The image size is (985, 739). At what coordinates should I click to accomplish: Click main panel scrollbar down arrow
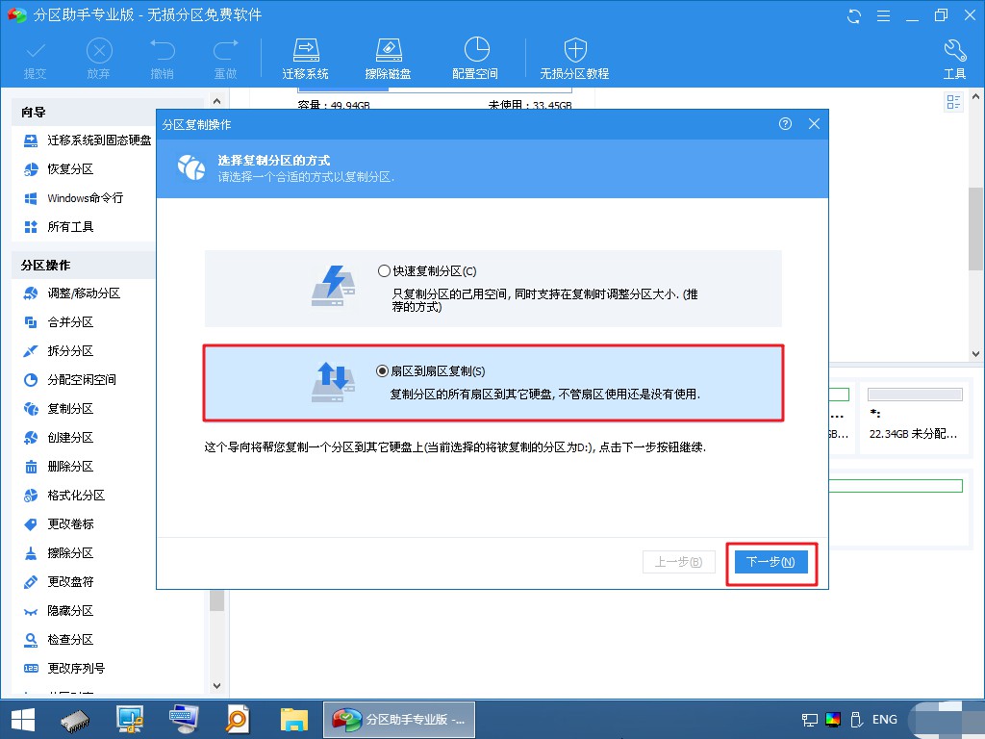(x=976, y=354)
